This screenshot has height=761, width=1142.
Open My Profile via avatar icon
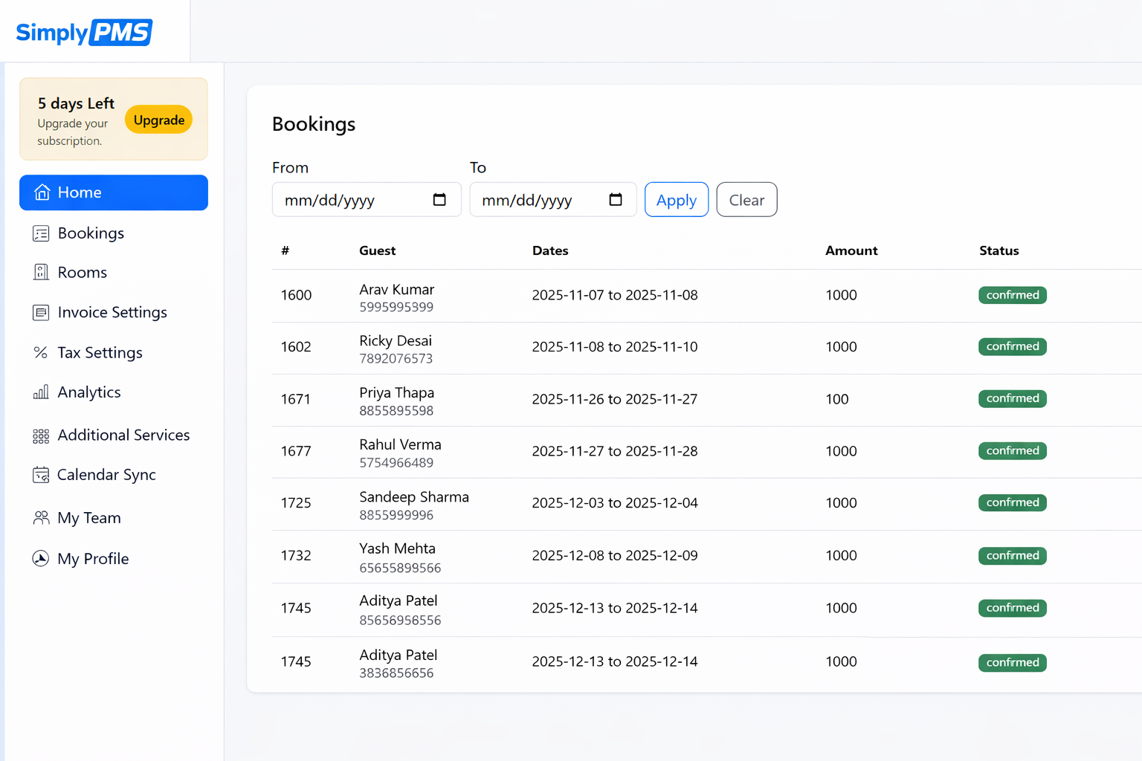point(41,558)
